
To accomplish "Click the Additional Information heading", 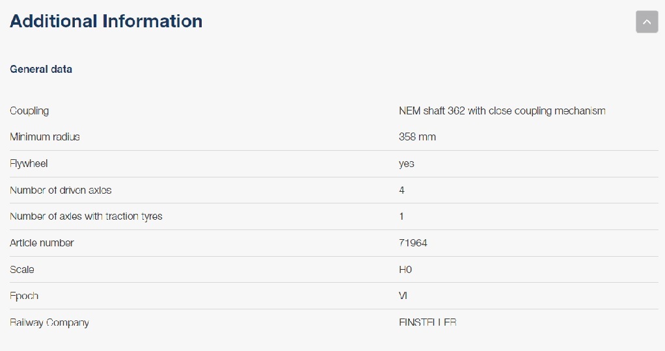I will tap(106, 21).
